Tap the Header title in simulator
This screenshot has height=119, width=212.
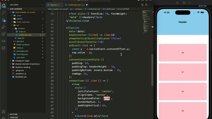[x=183, y=22]
